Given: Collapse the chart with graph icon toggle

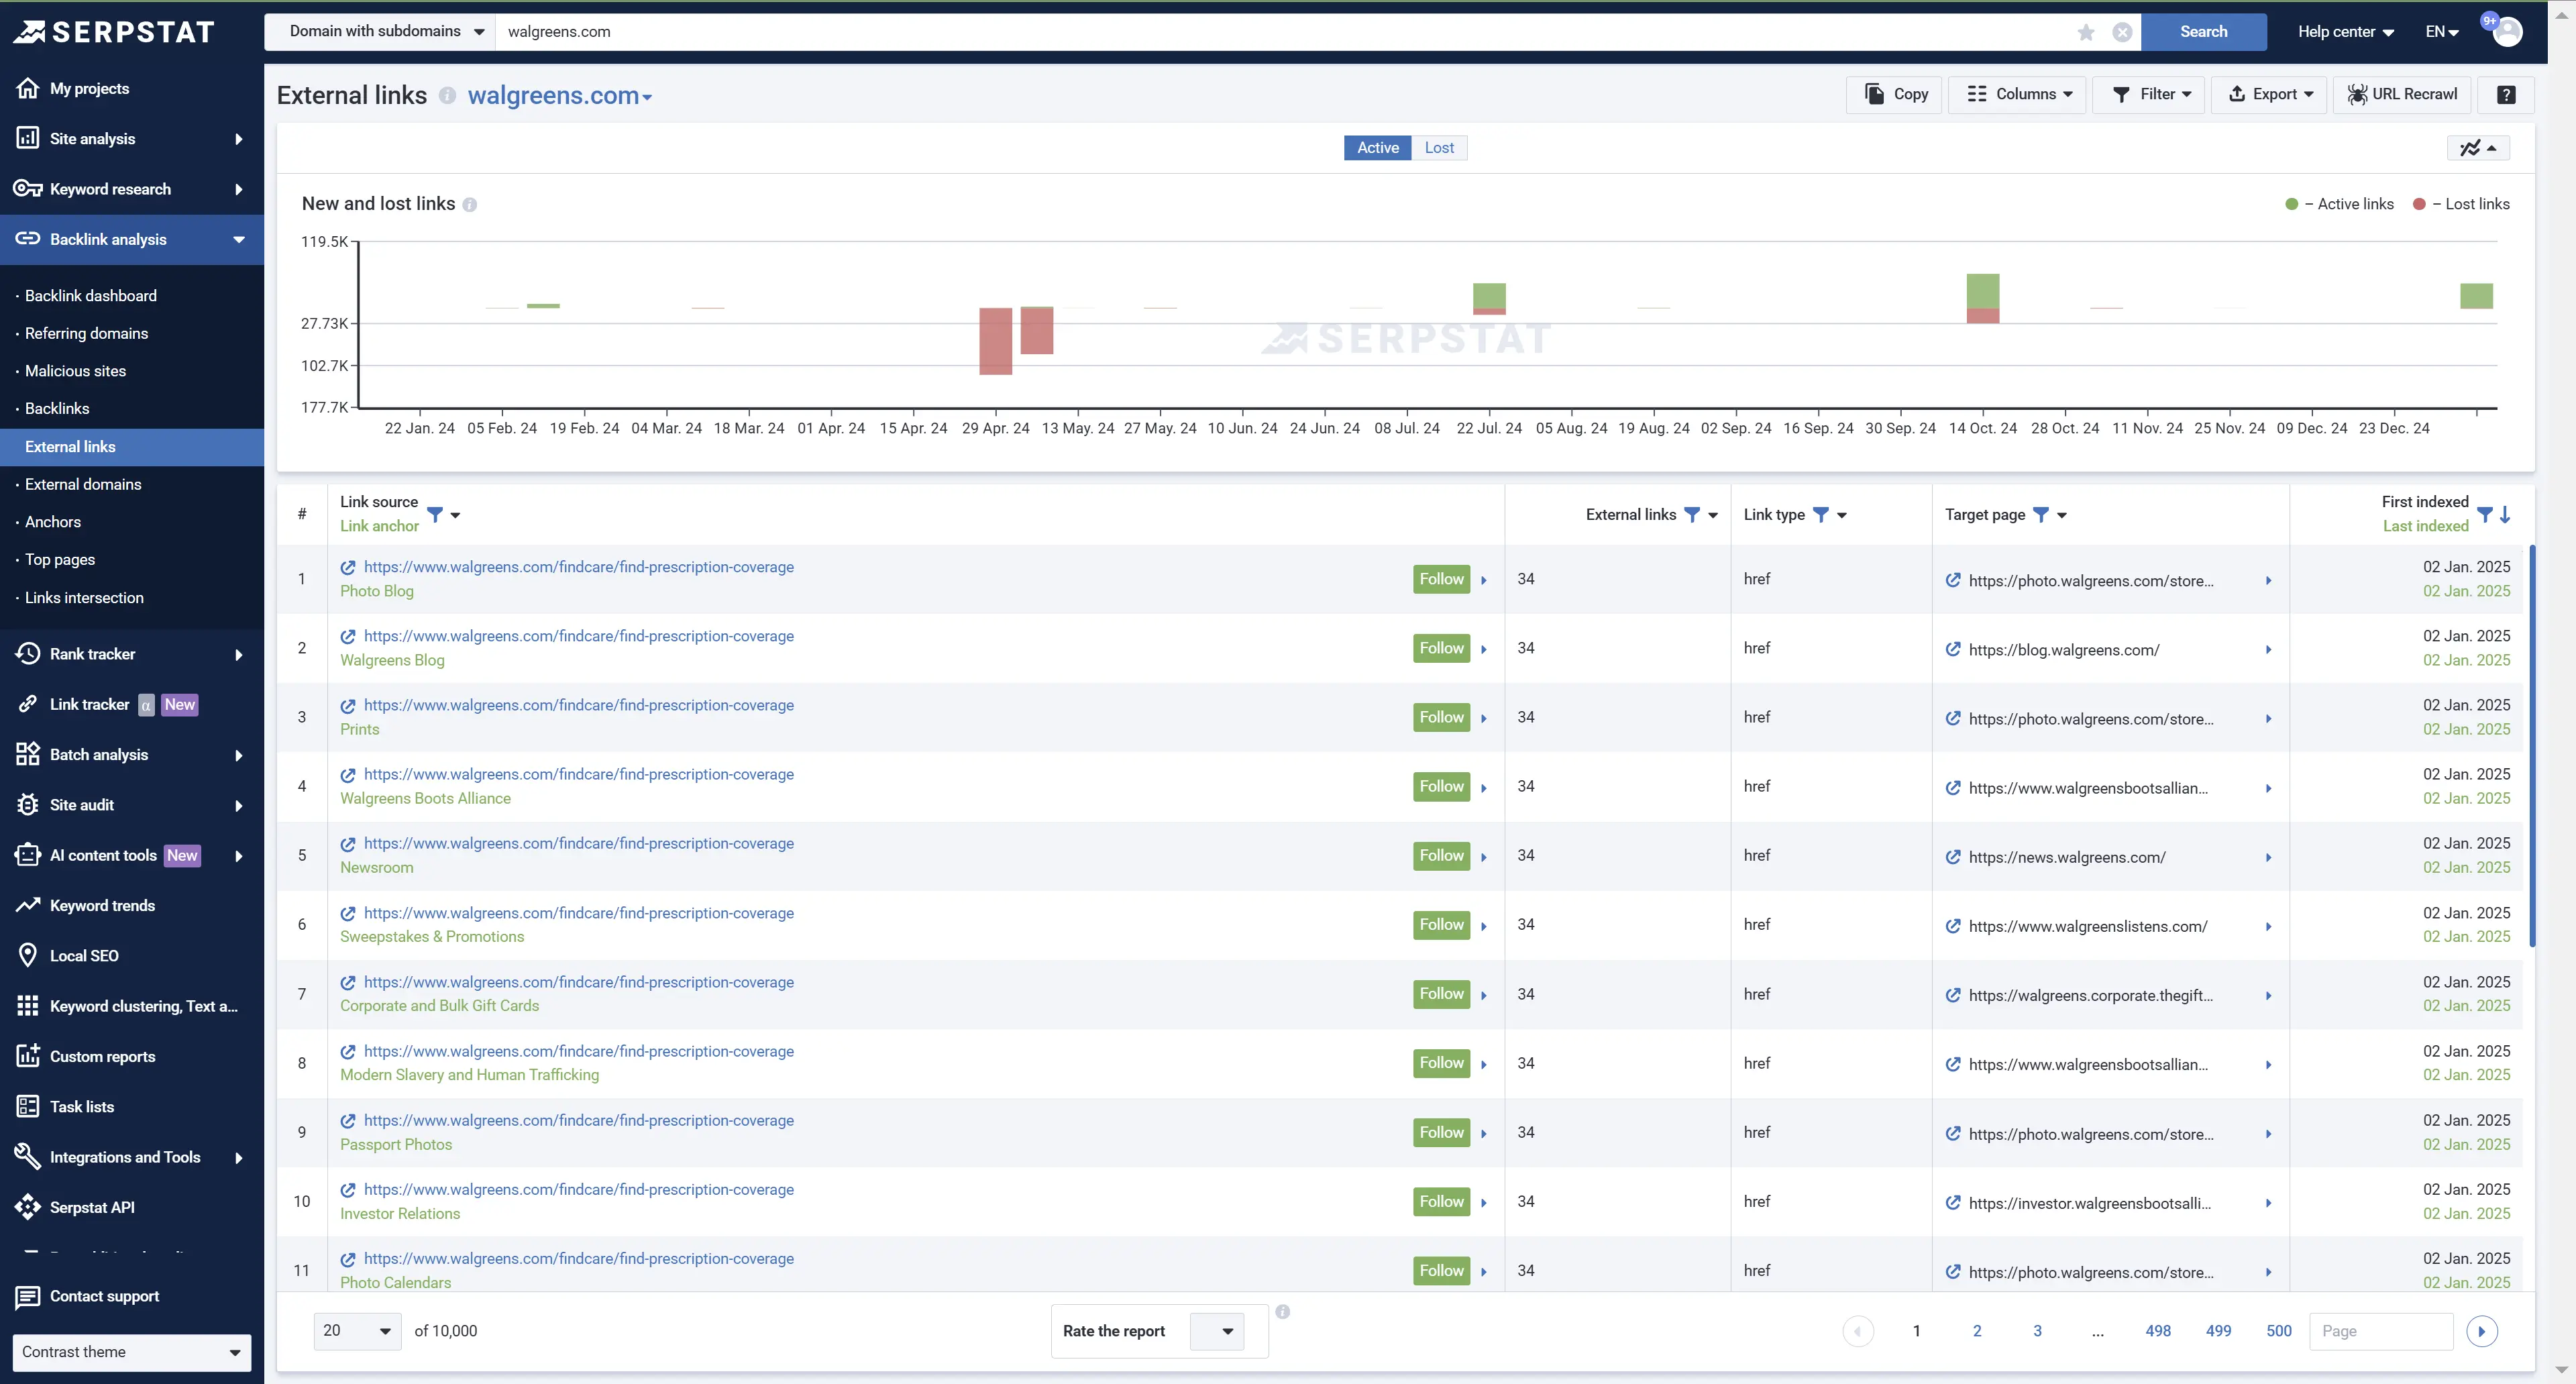Looking at the screenshot, I should coord(2478,148).
